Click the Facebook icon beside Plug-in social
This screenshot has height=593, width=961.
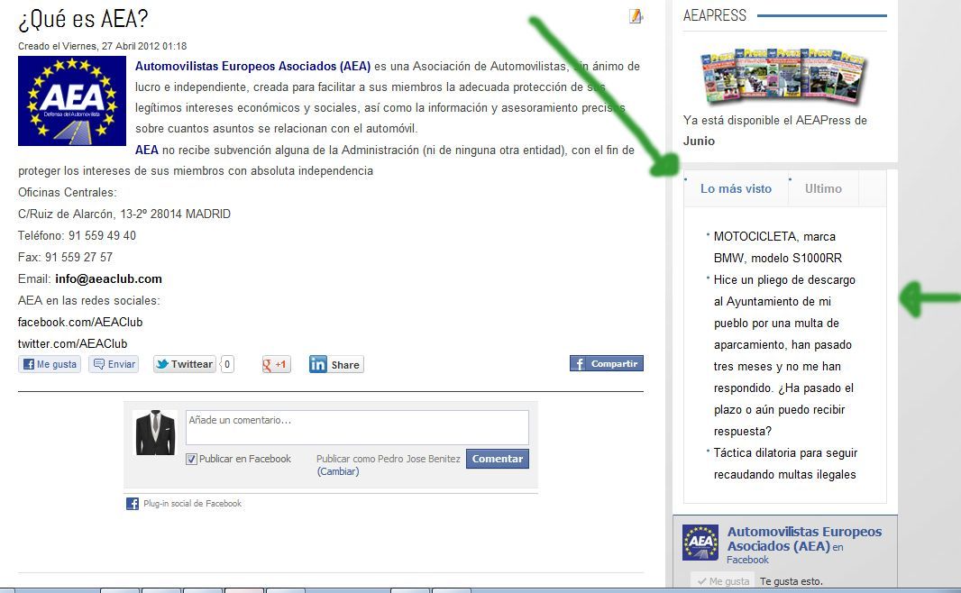(133, 504)
